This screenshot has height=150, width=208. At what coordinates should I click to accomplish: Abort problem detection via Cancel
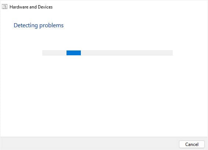click(x=192, y=144)
